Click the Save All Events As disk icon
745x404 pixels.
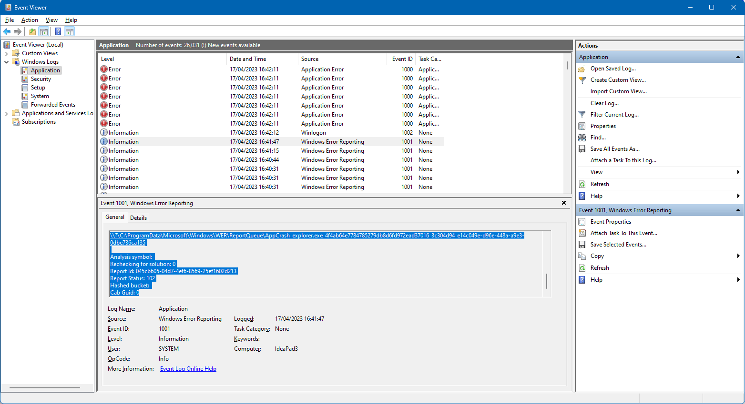pos(582,148)
